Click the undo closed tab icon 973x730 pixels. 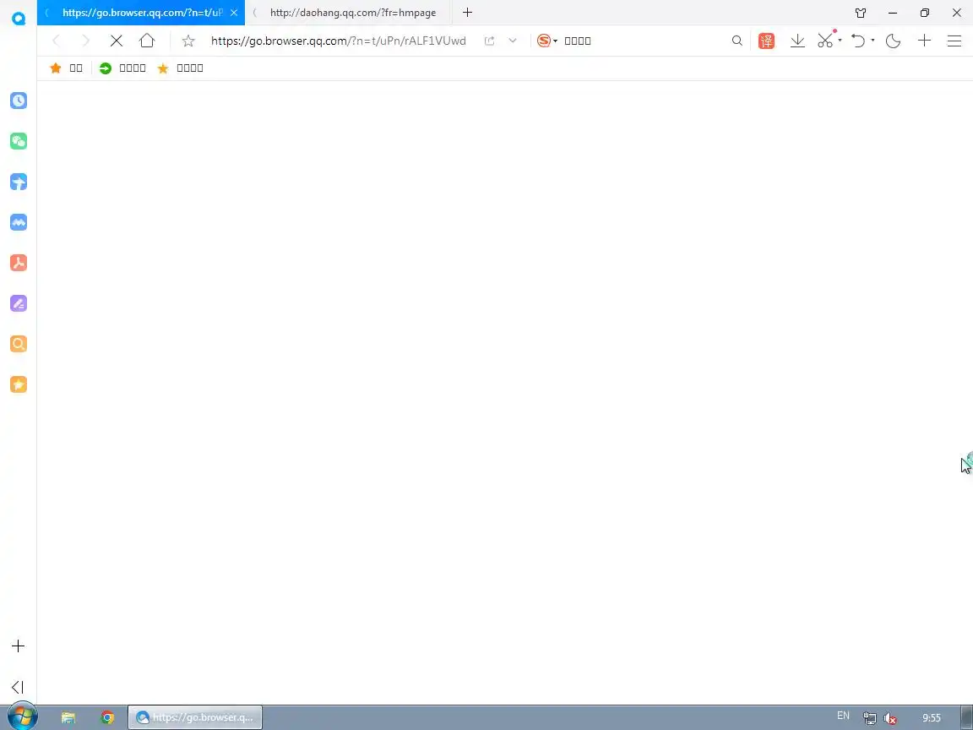(x=858, y=41)
